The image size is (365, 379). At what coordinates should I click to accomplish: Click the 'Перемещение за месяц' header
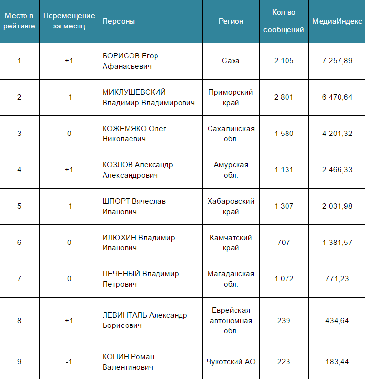pos(69,21)
